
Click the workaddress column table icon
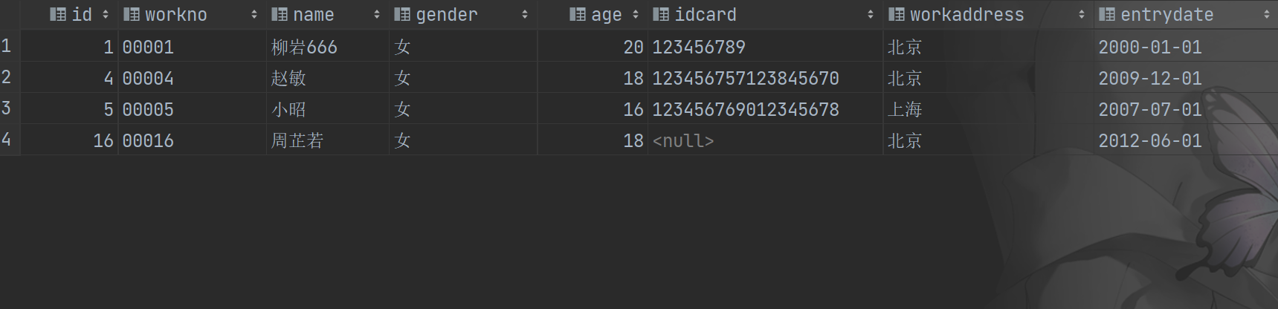(897, 14)
